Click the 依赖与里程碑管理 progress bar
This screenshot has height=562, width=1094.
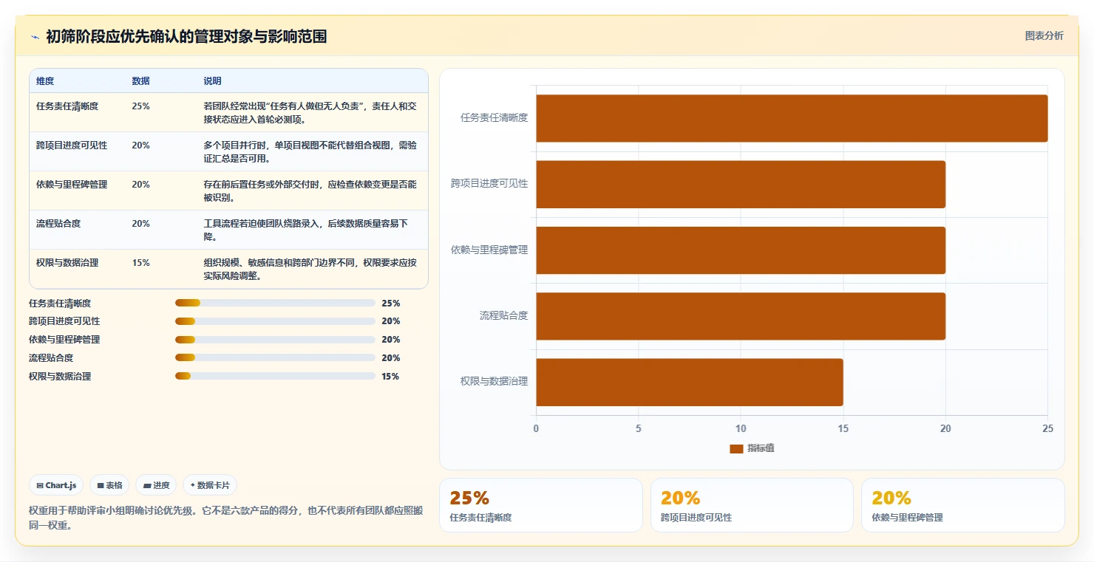[x=275, y=340]
